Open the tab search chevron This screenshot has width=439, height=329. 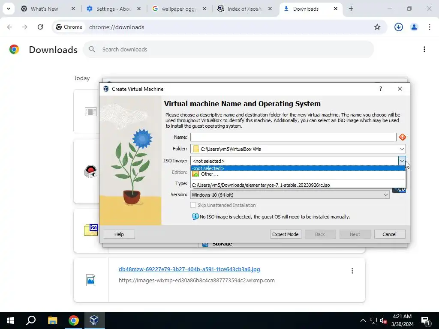coord(9,9)
